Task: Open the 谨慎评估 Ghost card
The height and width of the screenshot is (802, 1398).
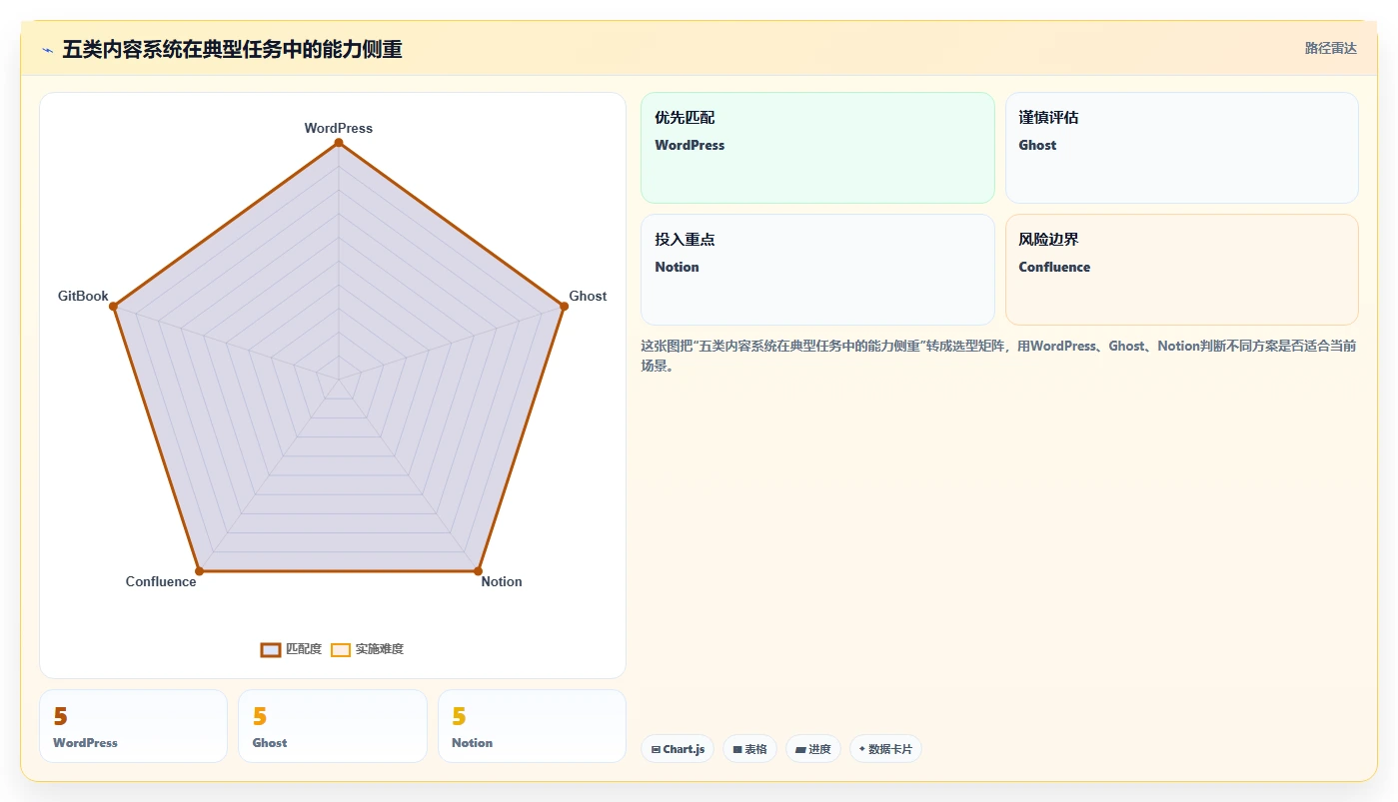Action: pyautogui.click(x=1181, y=148)
